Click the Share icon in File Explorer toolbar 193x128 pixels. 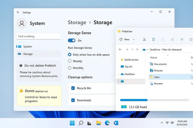pos(182,39)
